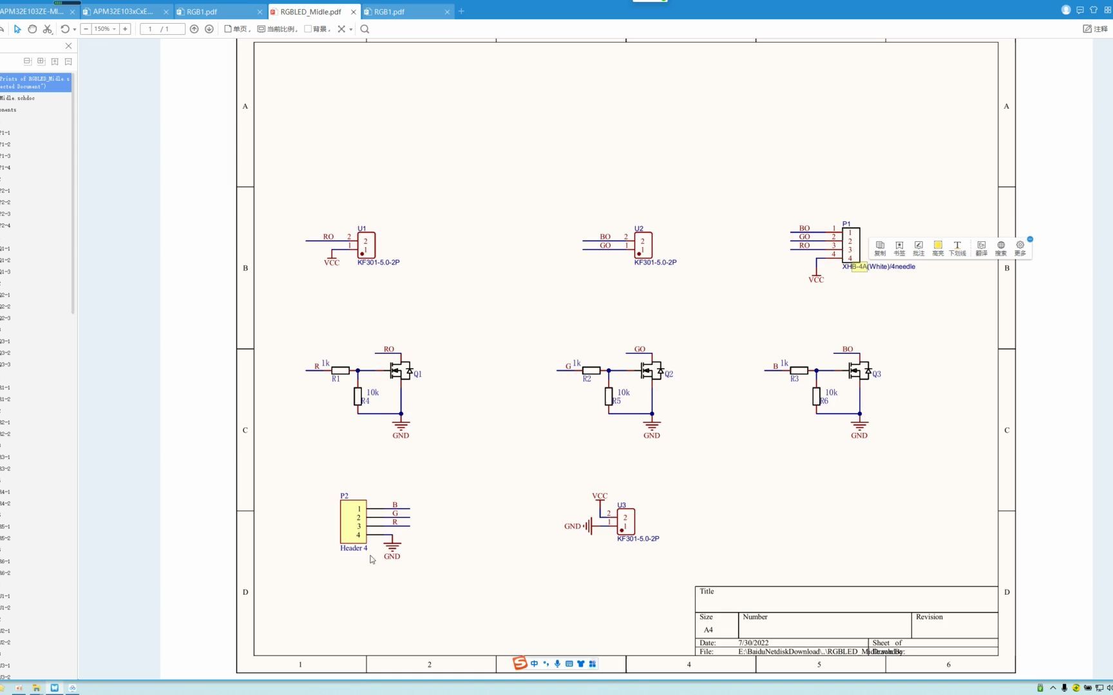Image resolution: width=1113 pixels, height=695 pixels.
Task: Expand all bookmarks icon
Action: point(55,62)
